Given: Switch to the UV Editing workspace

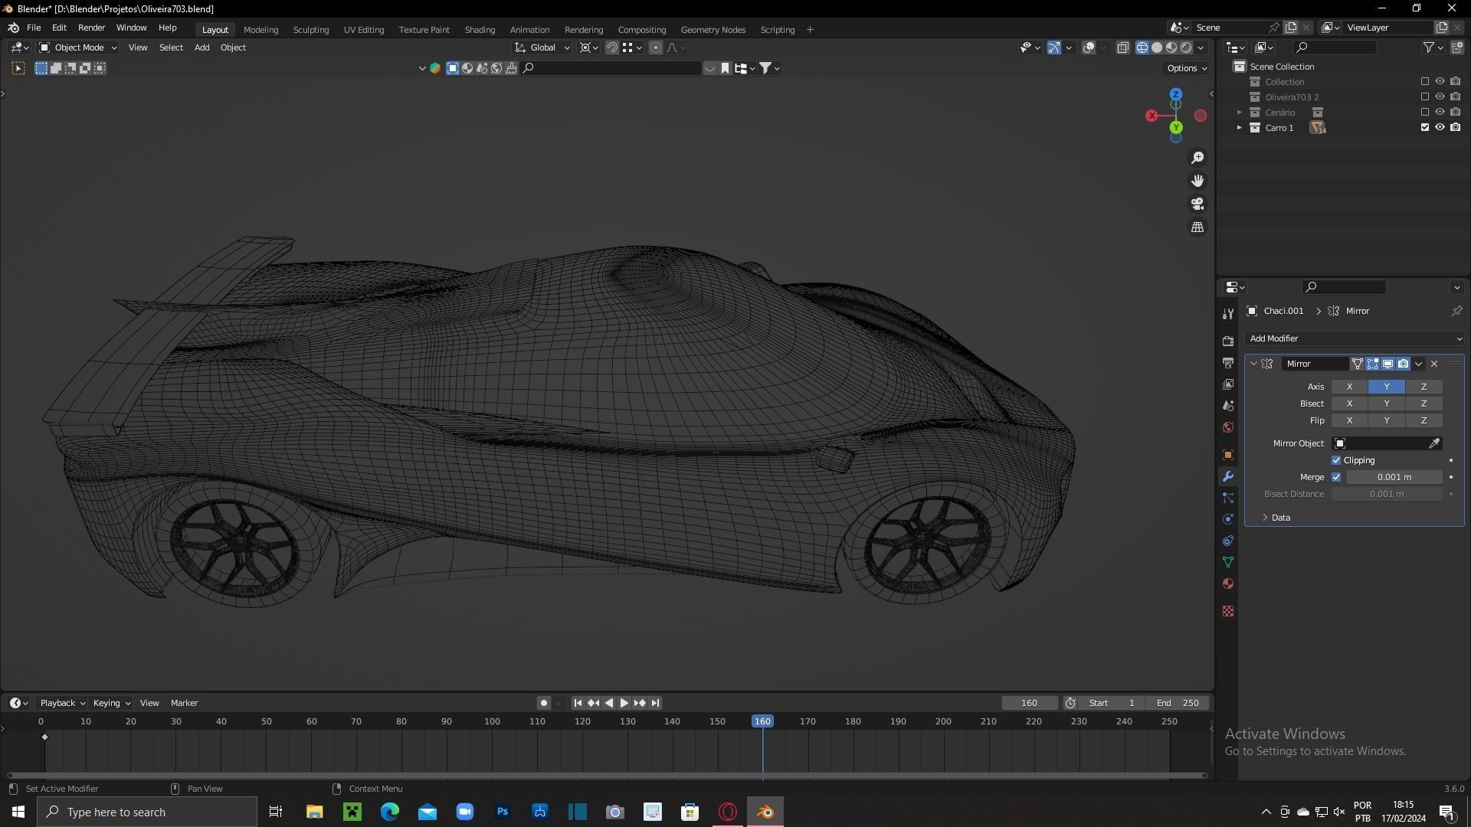Looking at the screenshot, I should (x=364, y=30).
